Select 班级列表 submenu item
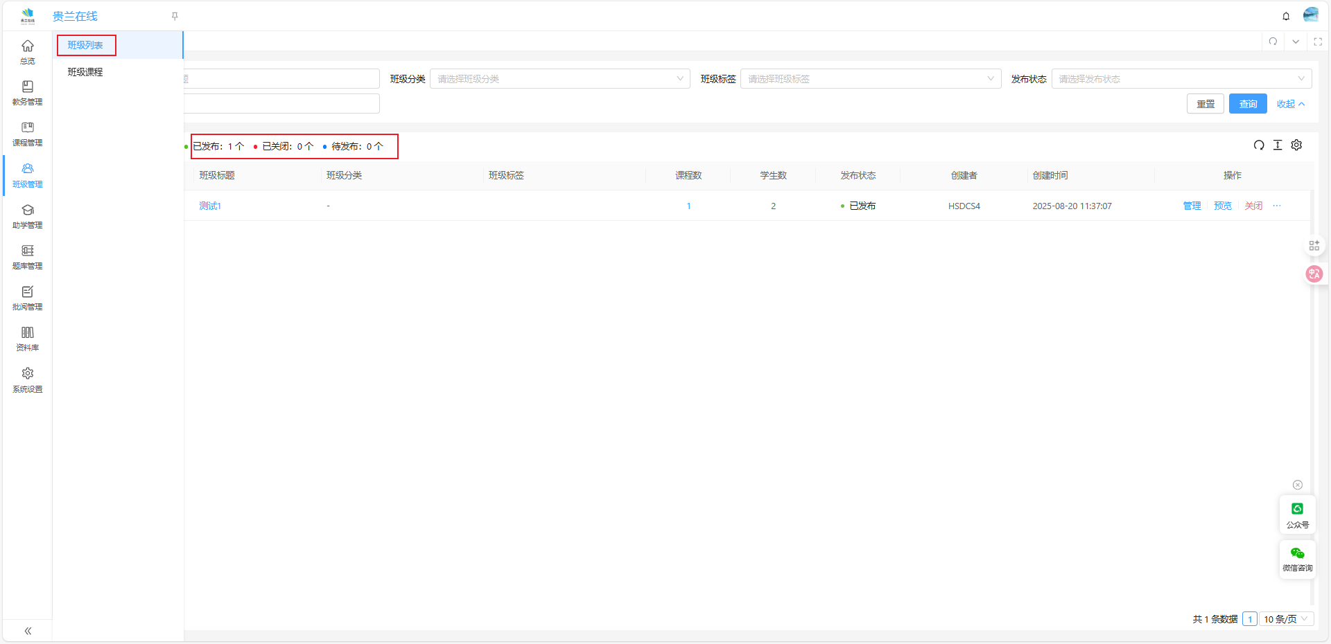Image resolution: width=1331 pixels, height=644 pixels. click(85, 45)
